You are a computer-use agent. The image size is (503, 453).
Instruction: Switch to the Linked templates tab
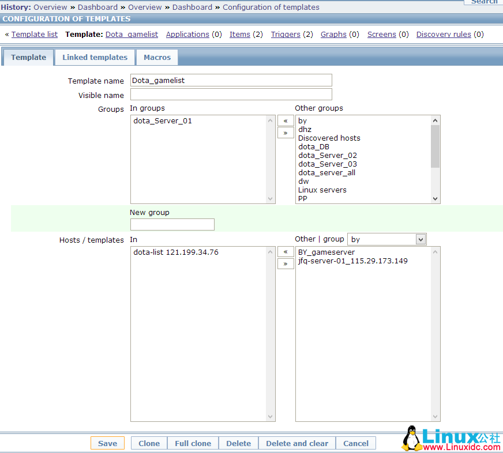[95, 58]
